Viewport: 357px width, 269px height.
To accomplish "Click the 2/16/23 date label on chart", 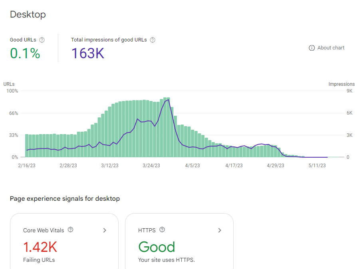I will coord(27,166).
